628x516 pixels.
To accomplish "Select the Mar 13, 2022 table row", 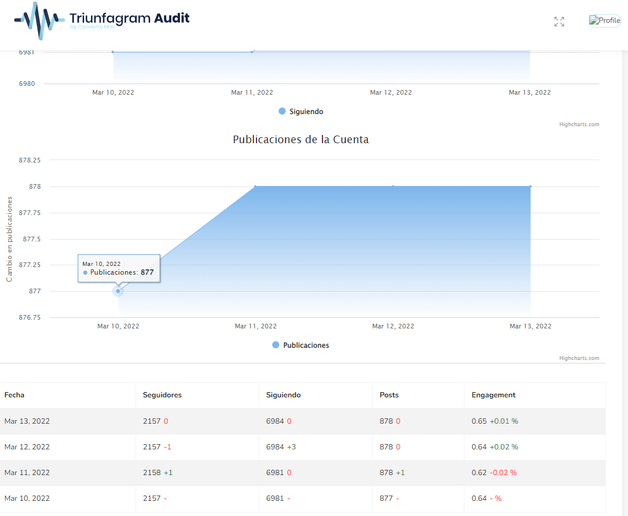I will 27,421.
